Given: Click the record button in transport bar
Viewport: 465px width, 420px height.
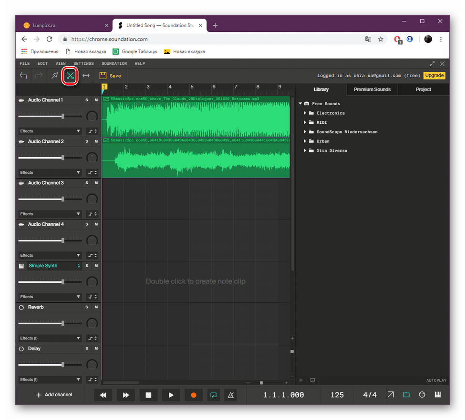Looking at the screenshot, I should pyautogui.click(x=193, y=395).
